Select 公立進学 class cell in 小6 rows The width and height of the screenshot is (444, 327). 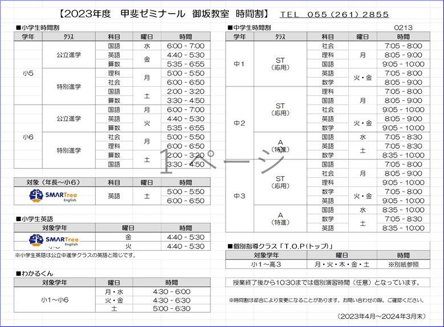coord(69,119)
